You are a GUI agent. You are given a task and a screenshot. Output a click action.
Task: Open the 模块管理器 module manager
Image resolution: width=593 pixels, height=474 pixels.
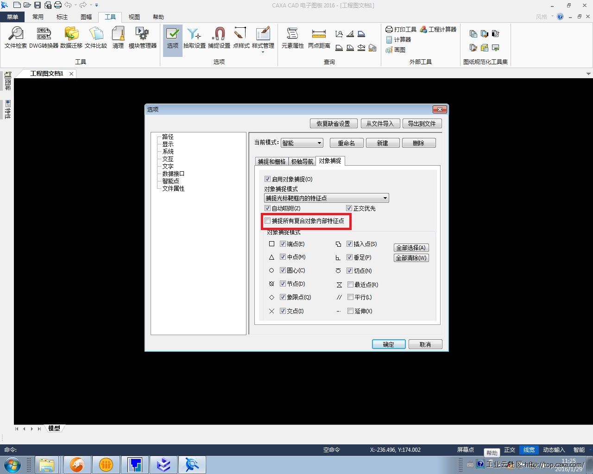142,37
